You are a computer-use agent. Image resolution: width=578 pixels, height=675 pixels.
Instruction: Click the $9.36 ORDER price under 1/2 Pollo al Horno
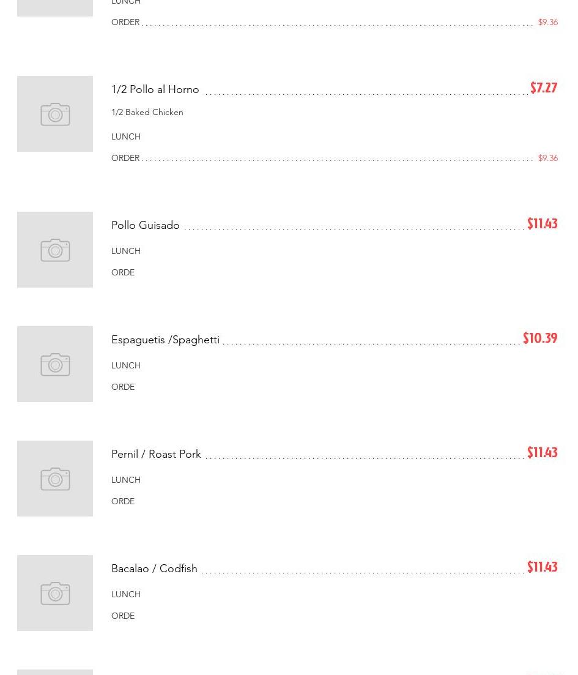point(547,158)
